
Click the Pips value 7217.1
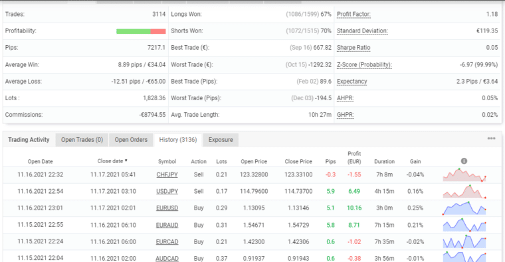[x=156, y=48]
